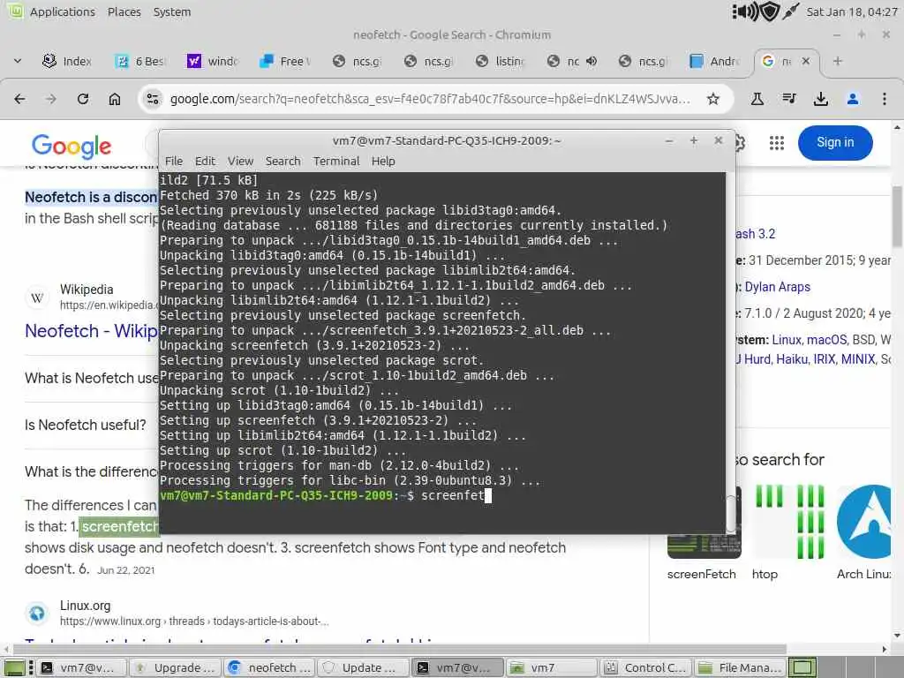Open 'Upgrade' window from taskbar
The height and width of the screenshot is (678, 904).
pyautogui.click(x=174, y=667)
